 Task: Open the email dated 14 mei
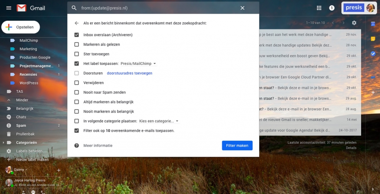[x=310, y=120]
